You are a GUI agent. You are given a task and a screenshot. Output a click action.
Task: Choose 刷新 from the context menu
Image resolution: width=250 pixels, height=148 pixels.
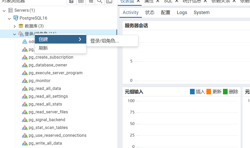[x=43, y=48]
